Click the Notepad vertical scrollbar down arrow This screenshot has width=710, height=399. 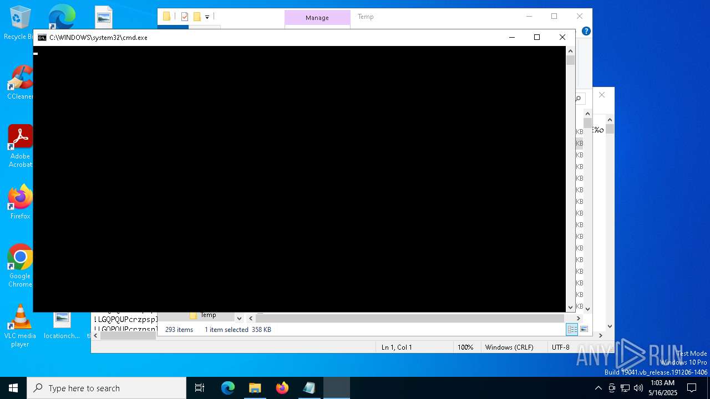pos(610,326)
